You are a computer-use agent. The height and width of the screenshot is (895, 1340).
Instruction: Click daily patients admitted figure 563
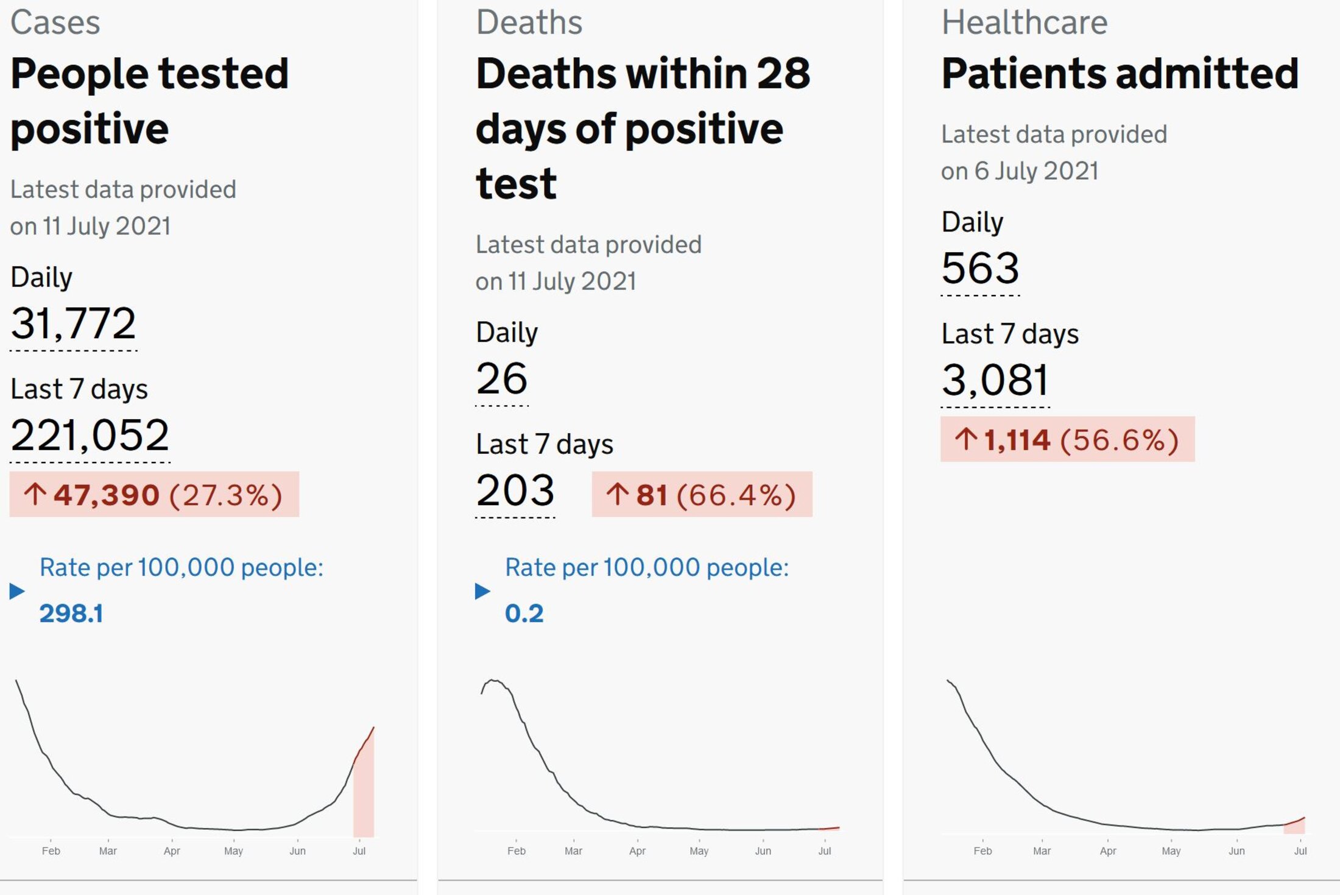[x=981, y=268]
